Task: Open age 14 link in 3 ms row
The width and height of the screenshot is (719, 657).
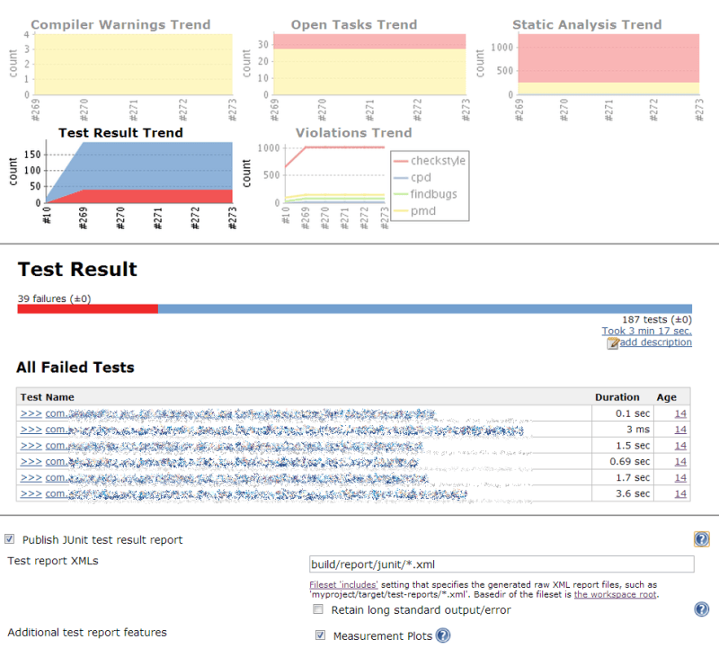Action: (680, 430)
